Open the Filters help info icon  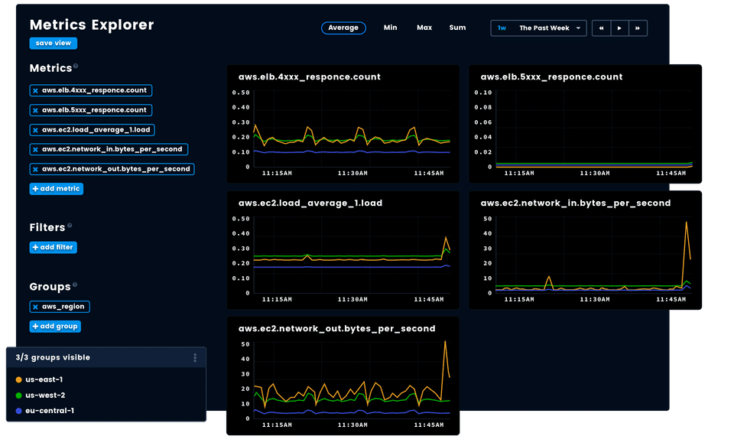(70, 226)
